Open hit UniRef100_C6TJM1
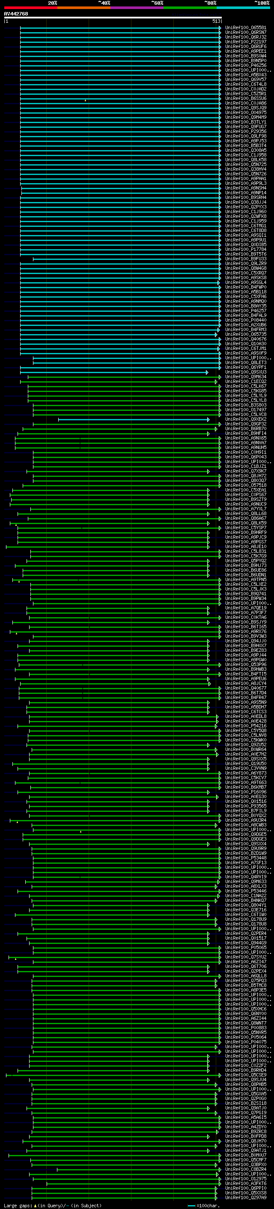The height and width of the screenshot is (1209, 274). 246,348
